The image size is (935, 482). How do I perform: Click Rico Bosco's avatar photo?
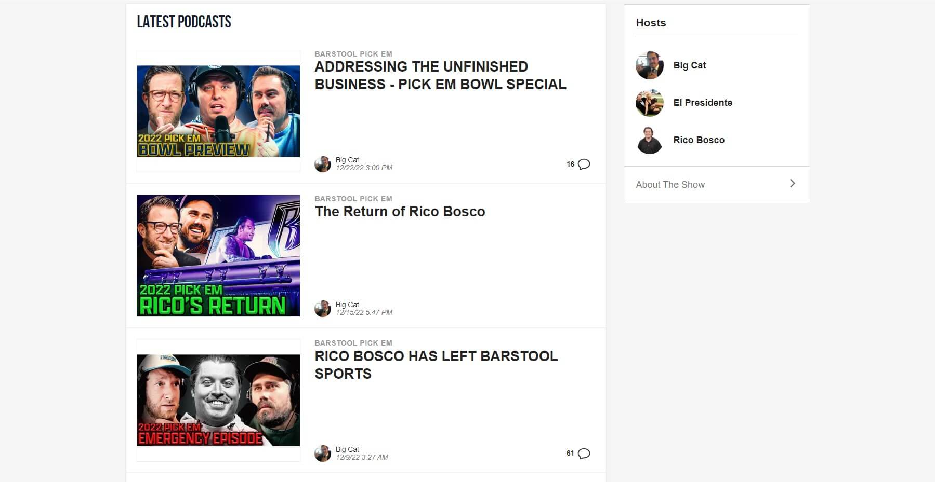(649, 140)
